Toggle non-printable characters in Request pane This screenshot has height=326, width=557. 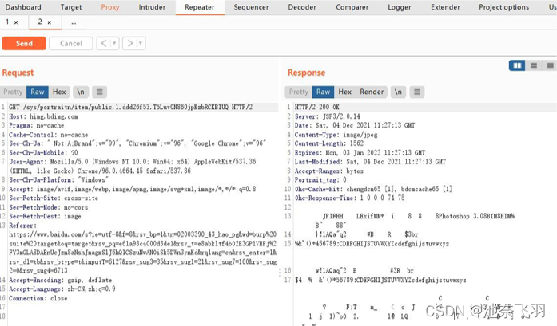[x=81, y=92]
